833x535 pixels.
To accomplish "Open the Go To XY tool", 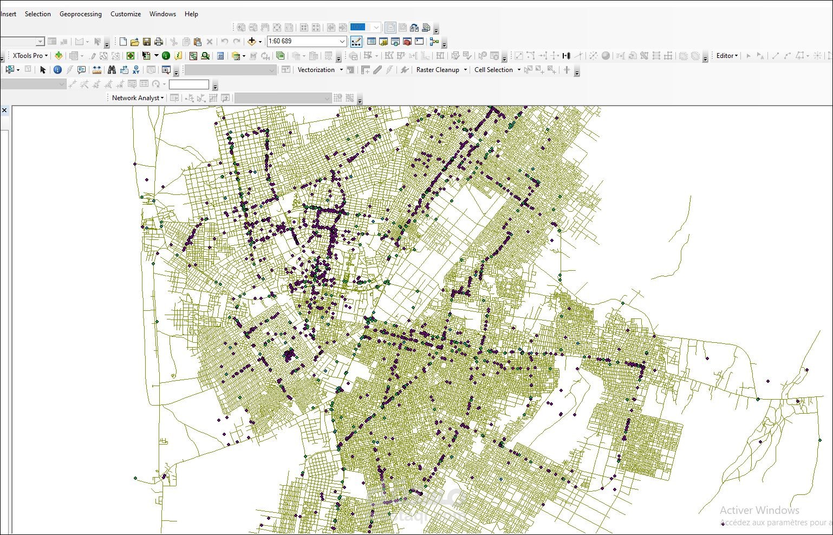I will (x=136, y=70).
